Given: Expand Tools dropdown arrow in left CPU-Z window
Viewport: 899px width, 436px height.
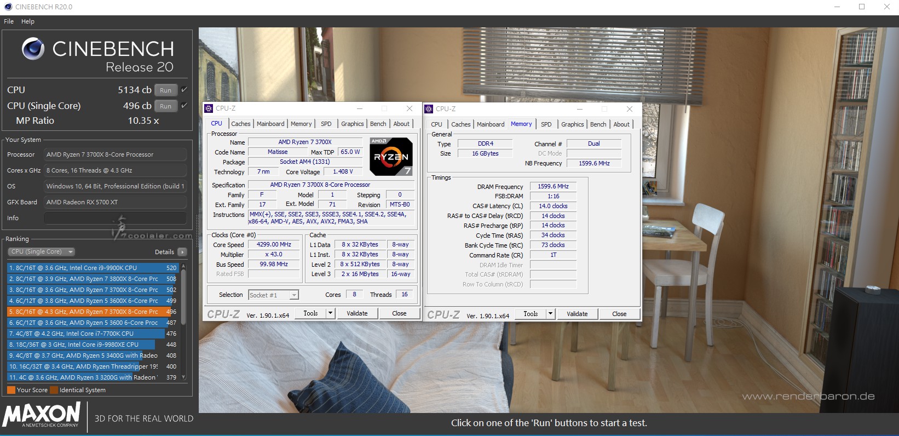Looking at the screenshot, I should (x=330, y=313).
